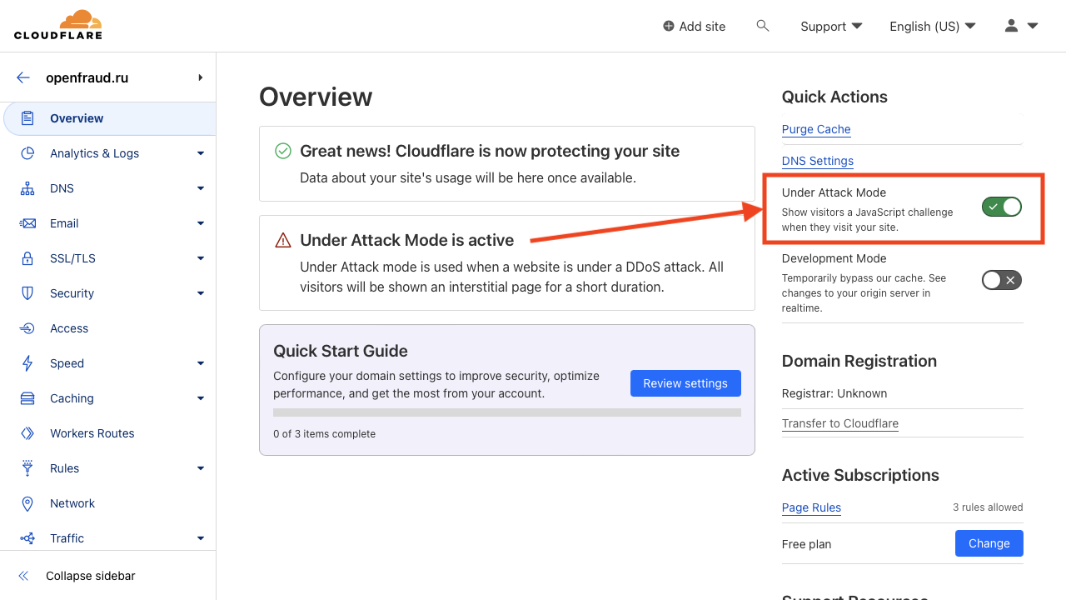Open Access in the sidebar

(x=108, y=328)
